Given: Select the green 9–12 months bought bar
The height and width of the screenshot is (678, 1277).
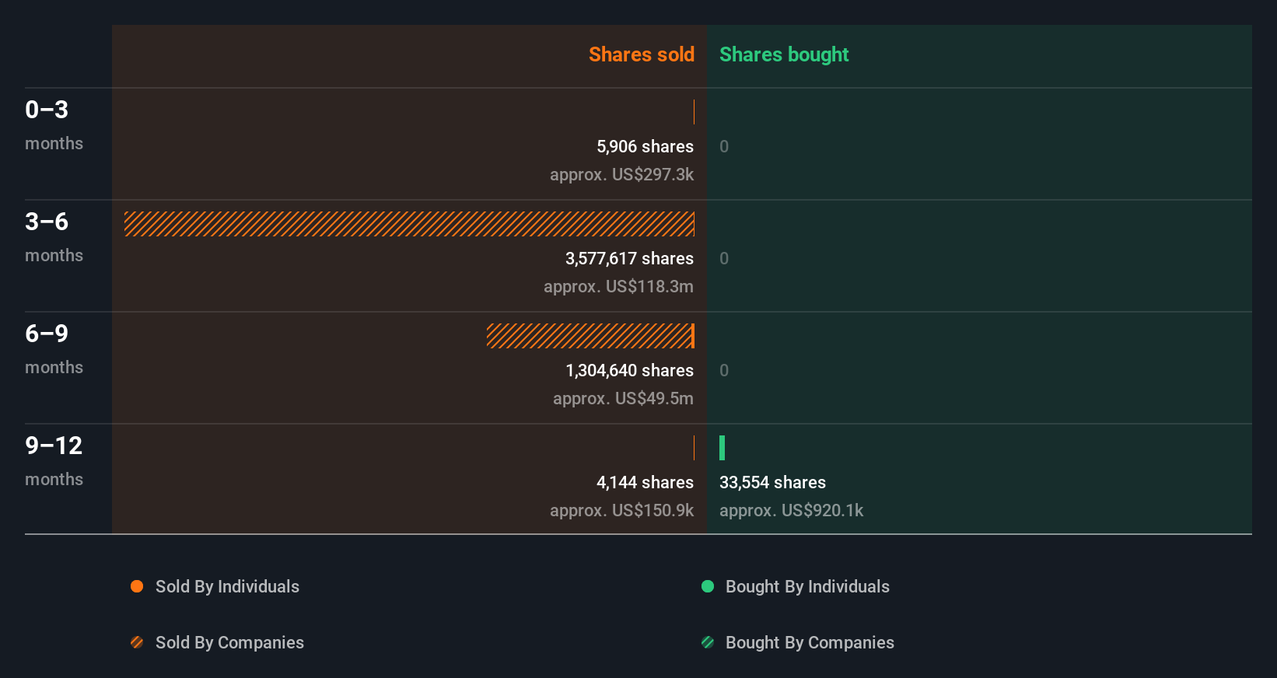Looking at the screenshot, I should (x=722, y=448).
